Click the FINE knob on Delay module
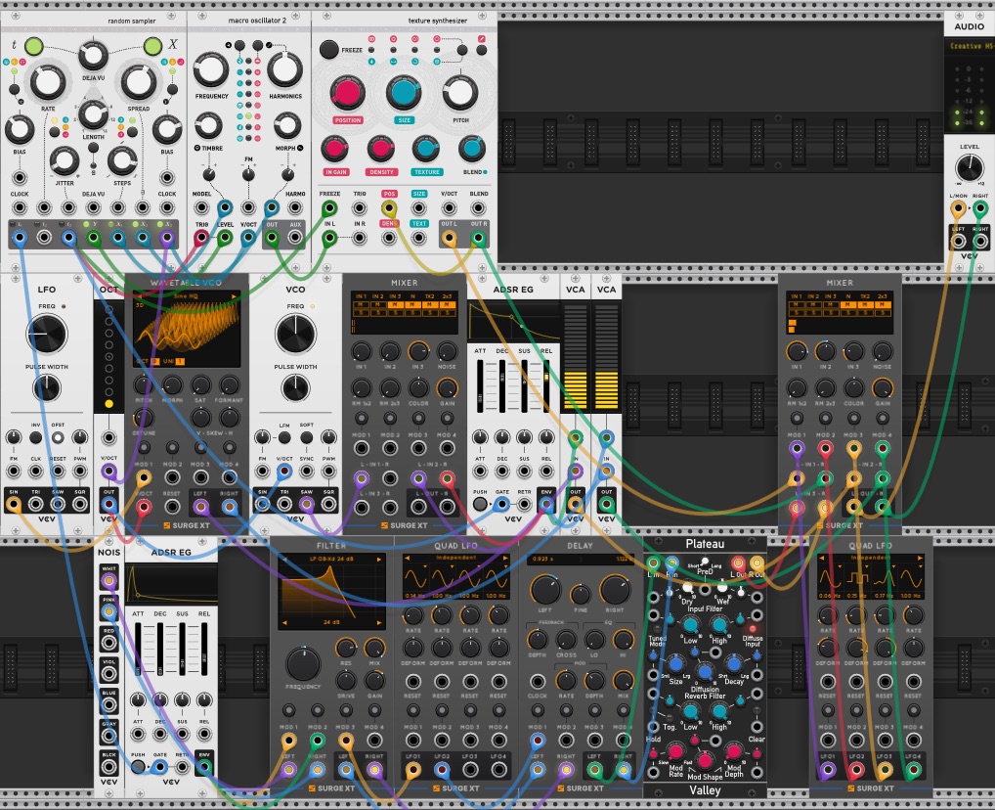The image size is (995, 810). (x=580, y=595)
